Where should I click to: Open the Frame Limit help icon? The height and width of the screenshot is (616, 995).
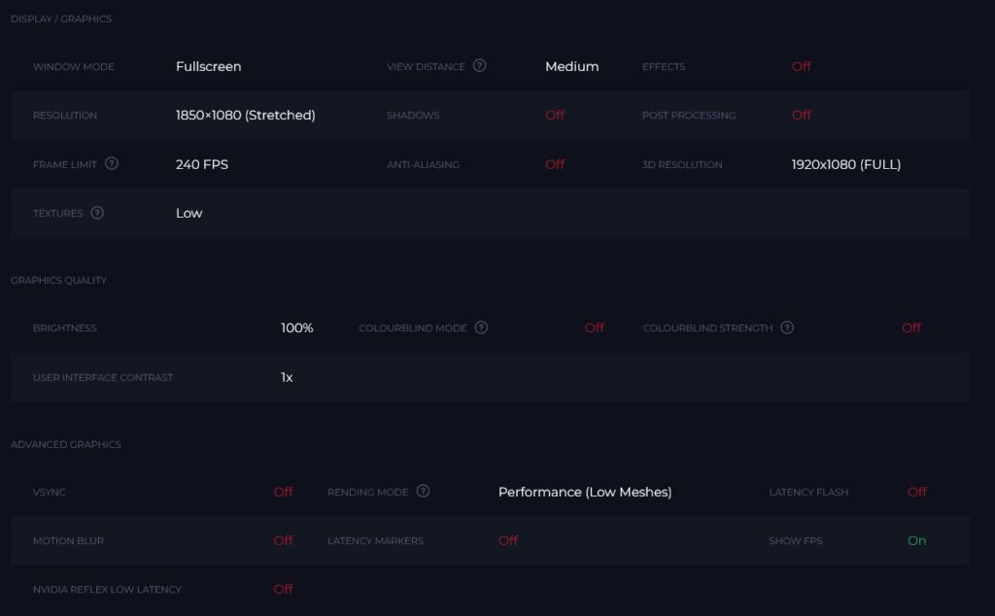click(112, 163)
